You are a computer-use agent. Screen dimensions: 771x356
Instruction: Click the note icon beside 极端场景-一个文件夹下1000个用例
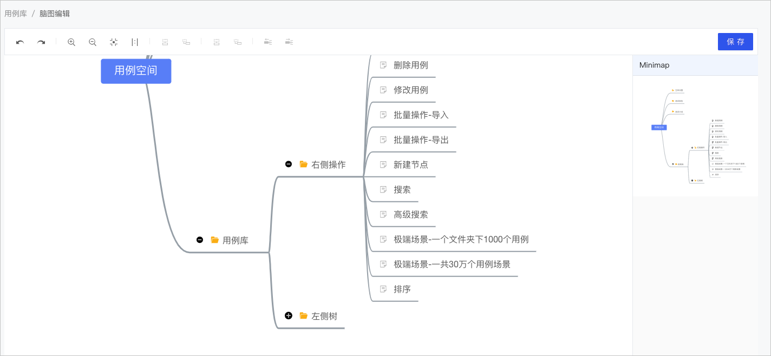383,239
